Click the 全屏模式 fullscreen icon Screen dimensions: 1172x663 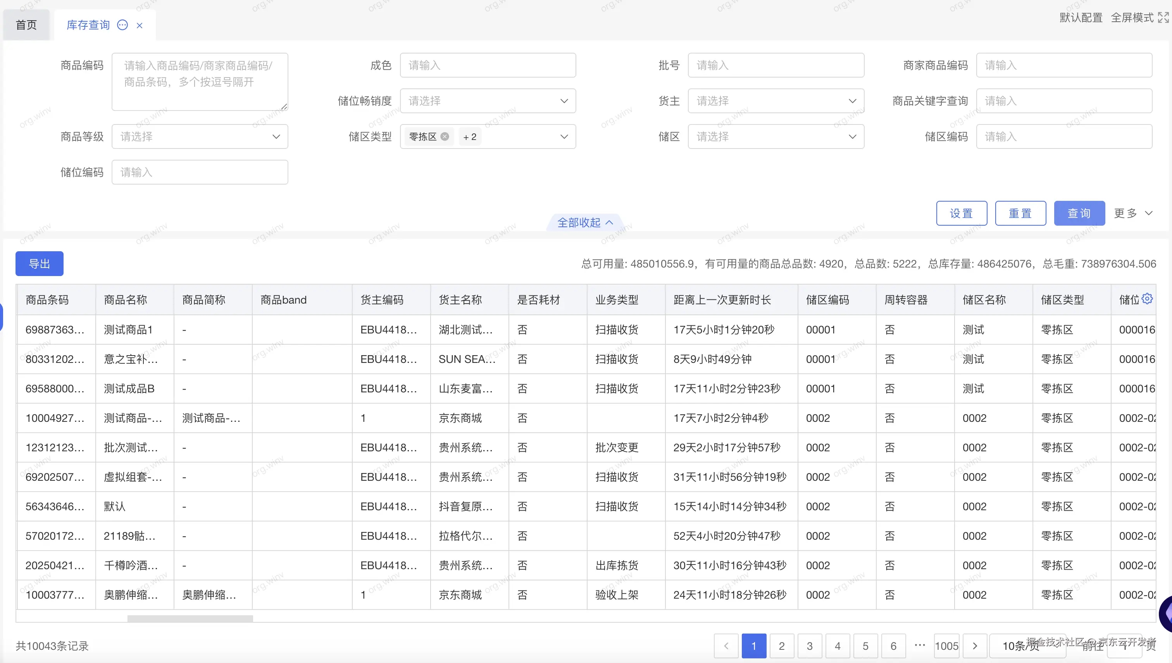(x=1163, y=18)
